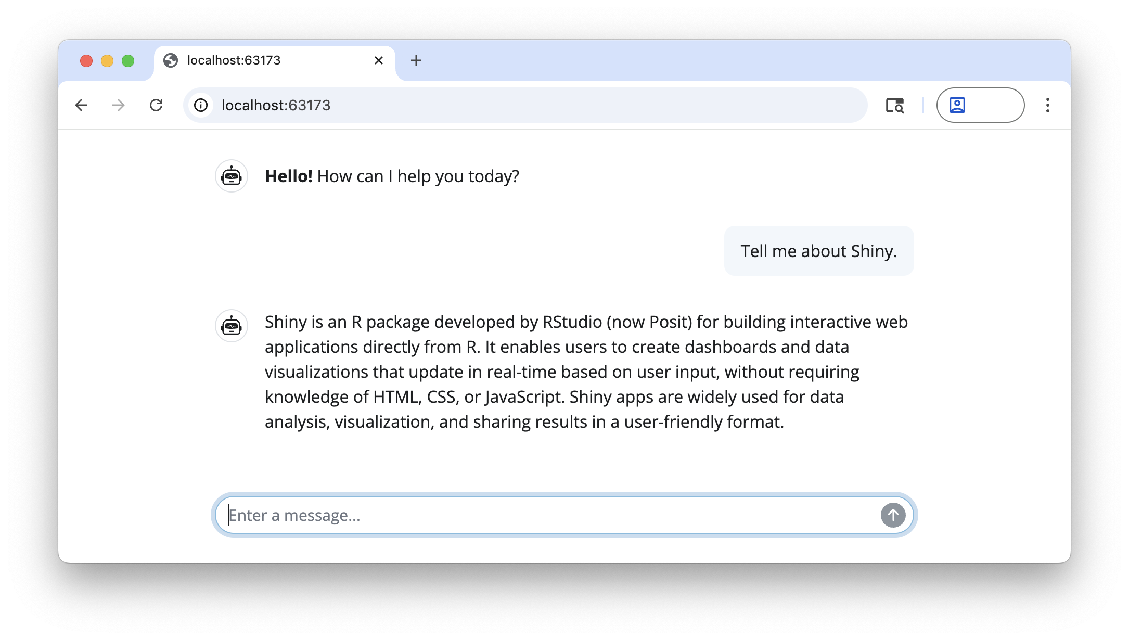Open the three-dot browser menu
1129x640 pixels.
(1047, 105)
